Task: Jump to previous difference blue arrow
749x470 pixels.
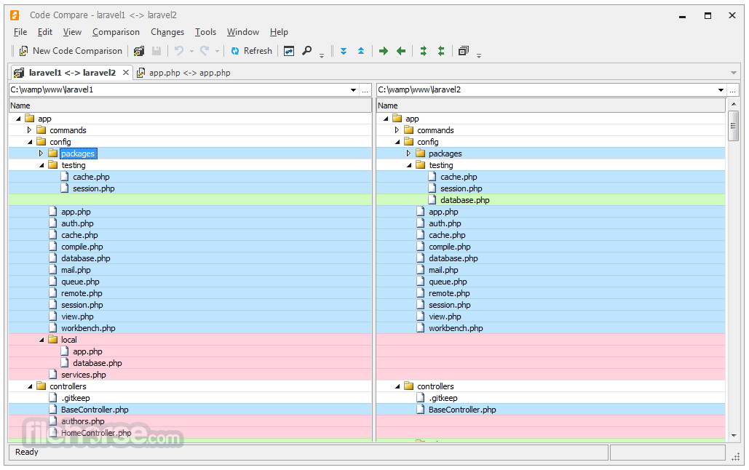Action: coord(361,51)
